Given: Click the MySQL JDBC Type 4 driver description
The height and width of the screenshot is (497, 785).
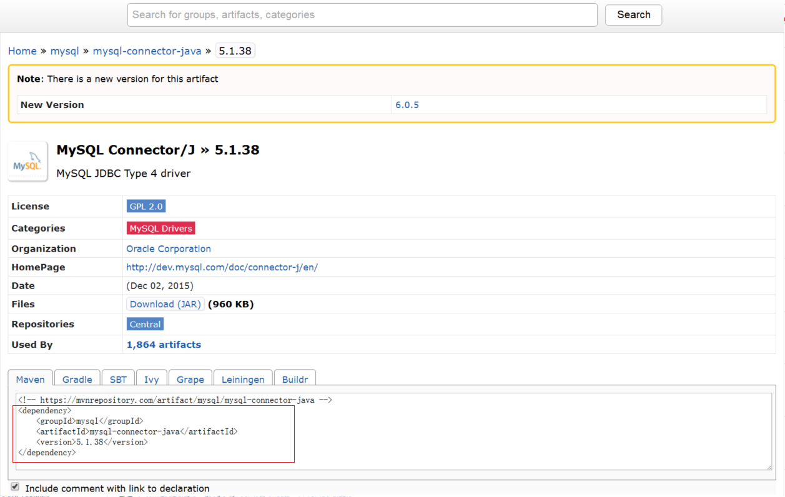Looking at the screenshot, I should [x=124, y=174].
